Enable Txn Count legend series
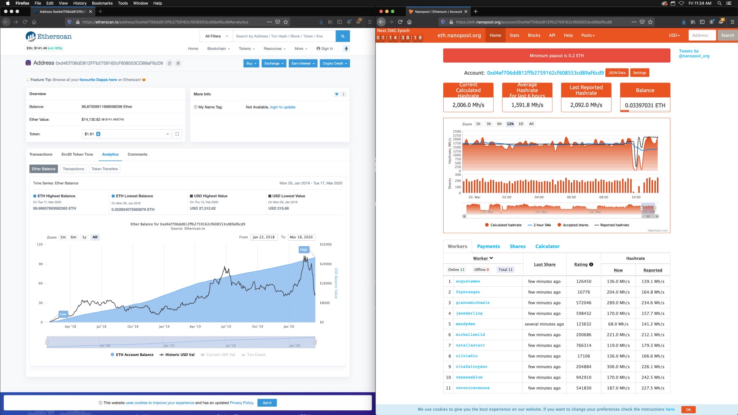Screen dimensions: 738x415 [x=253, y=355]
